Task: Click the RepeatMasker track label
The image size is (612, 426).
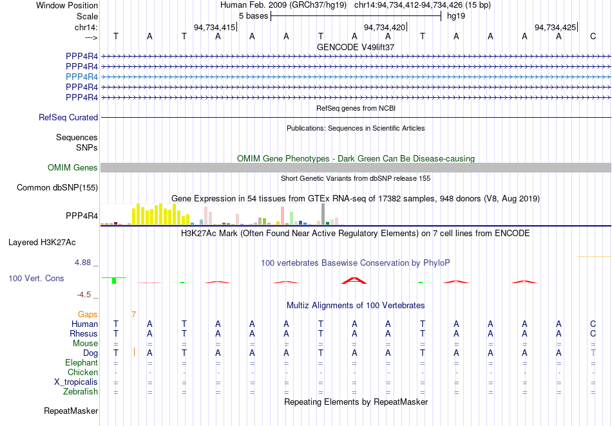Action: point(71,411)
